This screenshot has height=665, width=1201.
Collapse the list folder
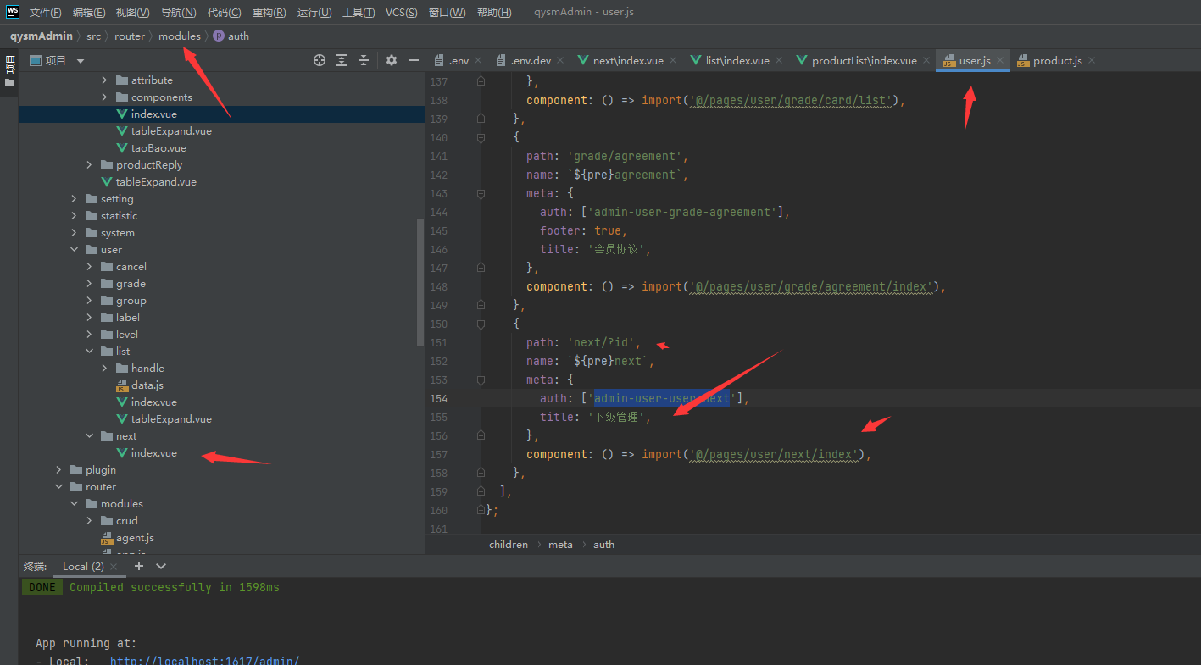click(90, 352)
